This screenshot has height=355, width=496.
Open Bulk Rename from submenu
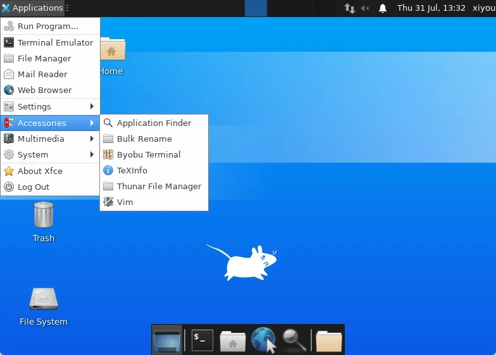click(154, 139)
